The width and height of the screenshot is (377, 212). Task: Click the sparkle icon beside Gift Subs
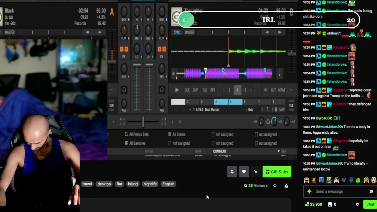click(x=256, y=172)
